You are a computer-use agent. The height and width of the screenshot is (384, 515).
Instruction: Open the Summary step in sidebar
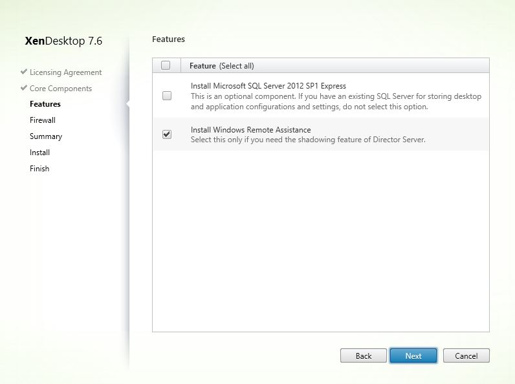click(x=46, y=136)
